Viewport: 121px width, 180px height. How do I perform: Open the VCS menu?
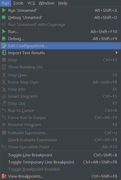pyautogui.click(x=31, y=3)
